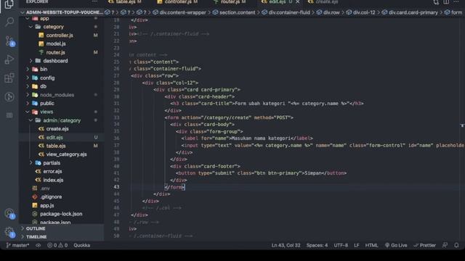
Task: Click the Spaces: 4 indentation setting
Action: click(x=317, y=245)
